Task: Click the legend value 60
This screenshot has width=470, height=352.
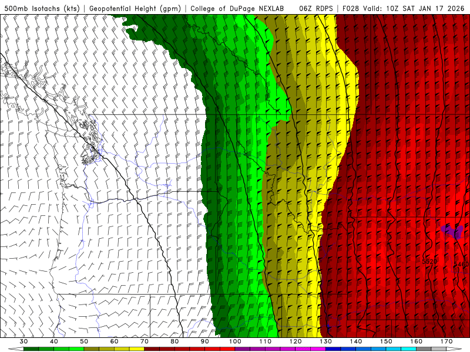Action: tap(114, 341)
